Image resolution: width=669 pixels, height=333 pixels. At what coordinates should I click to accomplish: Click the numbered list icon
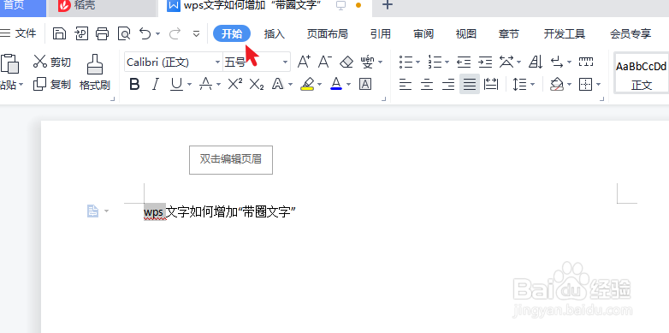(x=435, y=62)
